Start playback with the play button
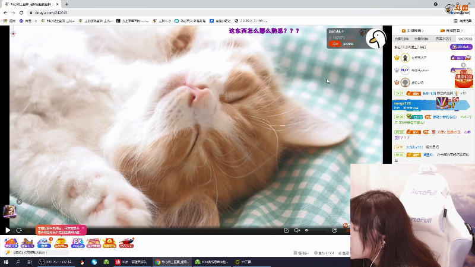475x267 pixels. click(x=8, y=230)
